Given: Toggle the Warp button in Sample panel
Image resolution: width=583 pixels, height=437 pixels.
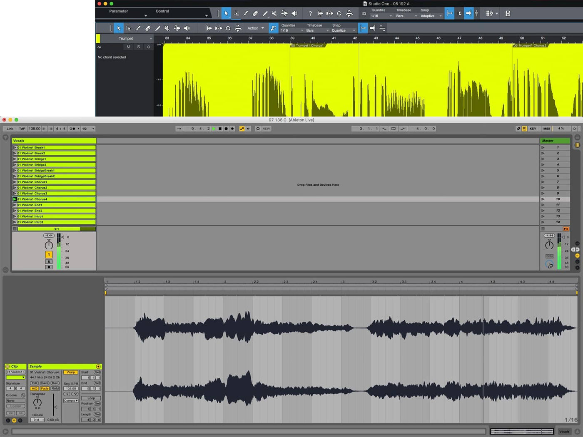Looking at the screenshot, I should [71, 372].
